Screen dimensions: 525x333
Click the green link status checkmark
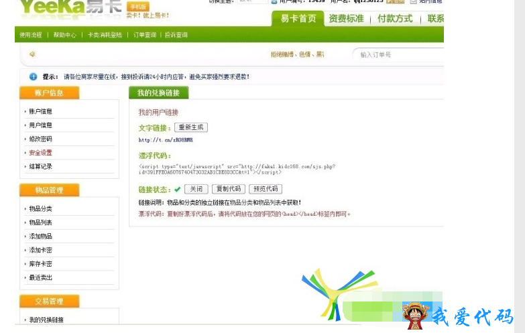pyautogui.click(x=178, y=190)
